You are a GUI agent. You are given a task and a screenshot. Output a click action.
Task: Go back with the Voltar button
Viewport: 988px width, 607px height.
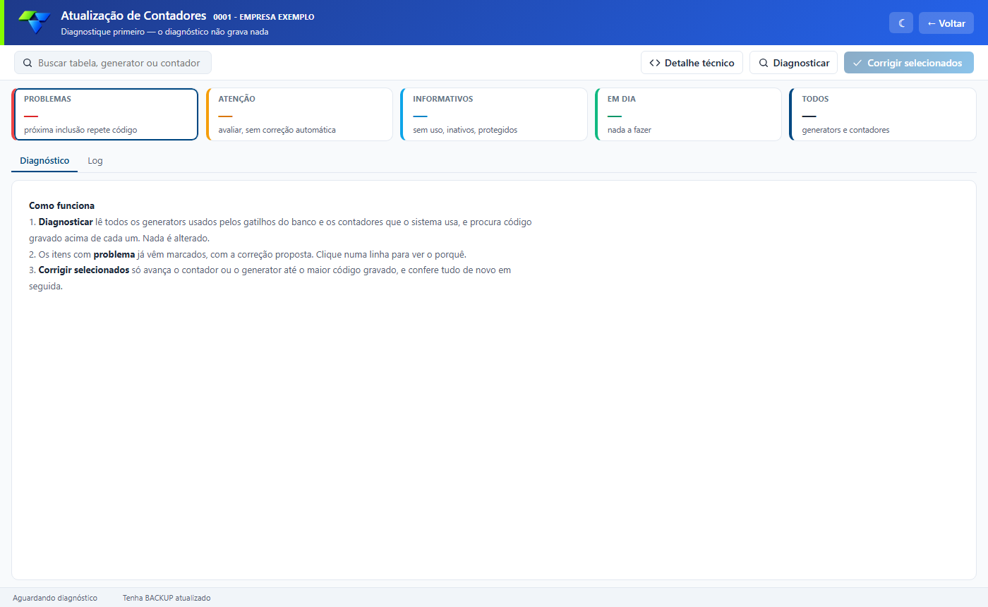[x=946, y=23]
